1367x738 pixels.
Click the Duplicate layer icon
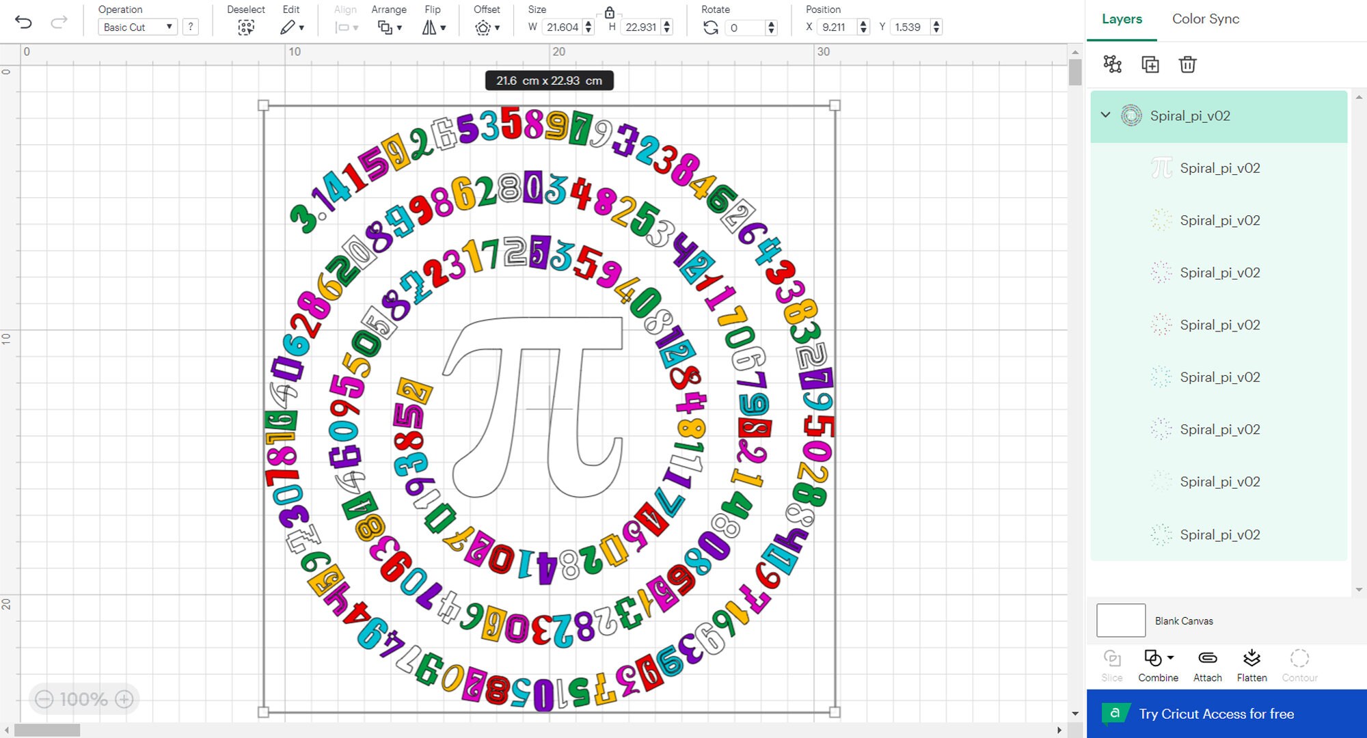[x=1150, y=64]
